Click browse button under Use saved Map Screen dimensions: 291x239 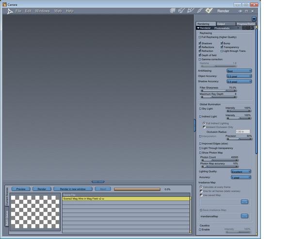point(244,202)
